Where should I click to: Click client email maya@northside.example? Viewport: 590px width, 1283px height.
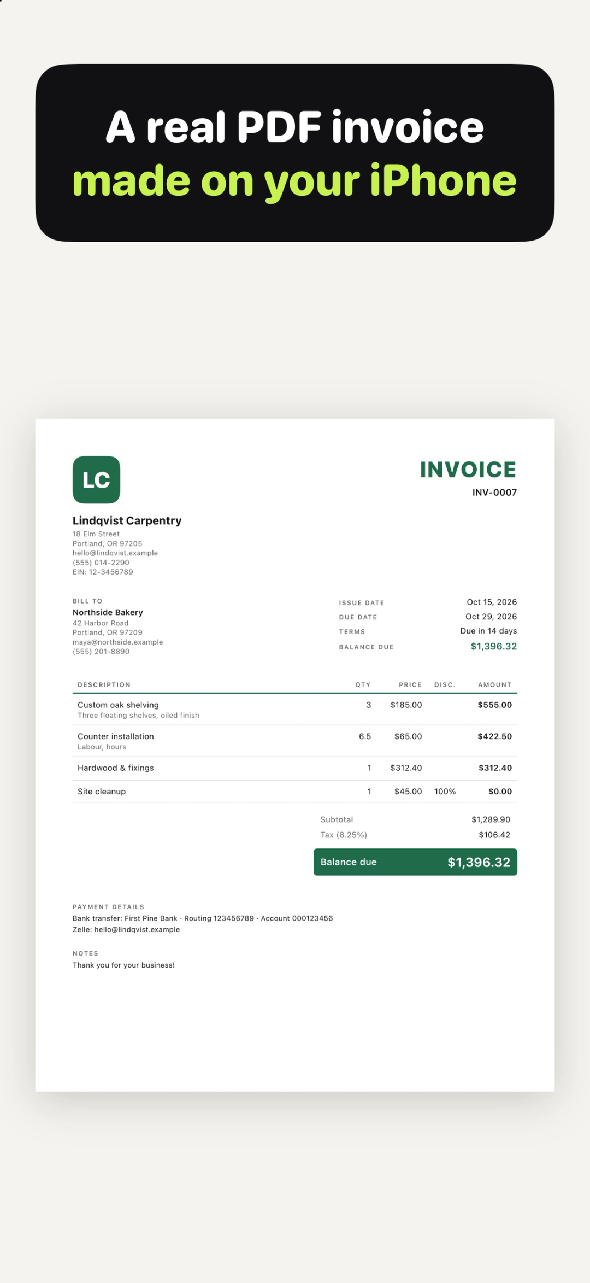[x=117, y=642]
